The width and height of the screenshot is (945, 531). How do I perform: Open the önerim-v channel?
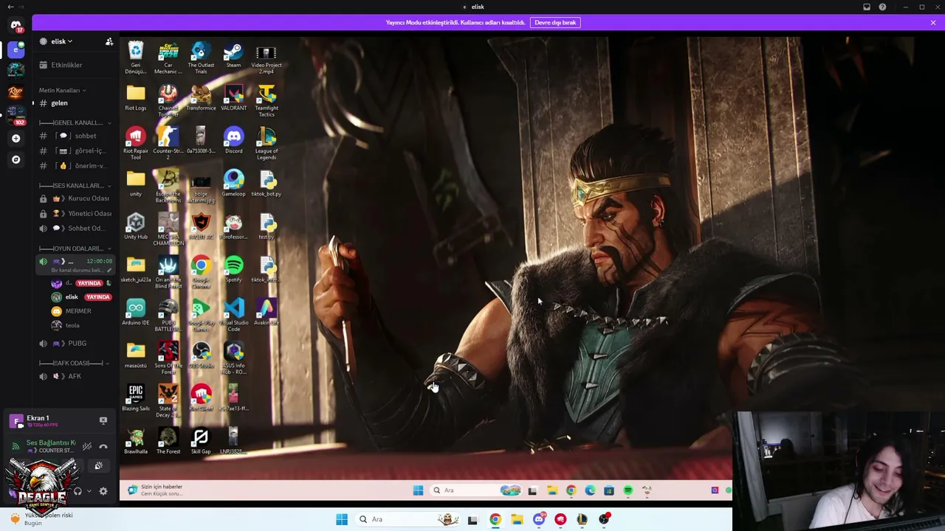[76, 166]
